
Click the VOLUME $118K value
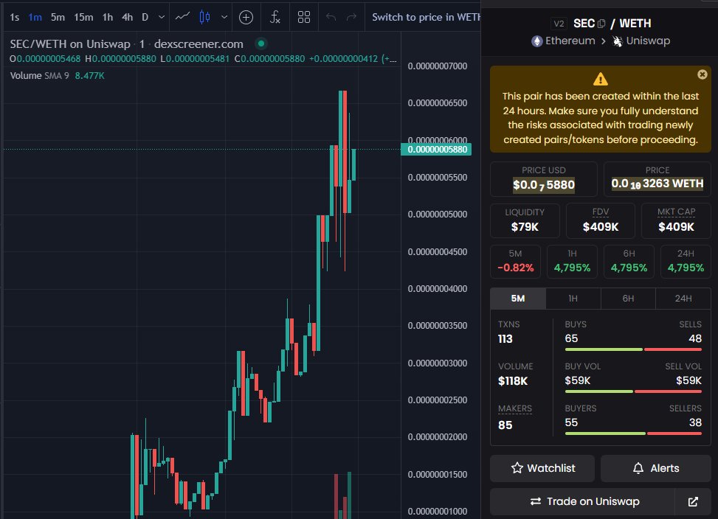click(513, 381)
